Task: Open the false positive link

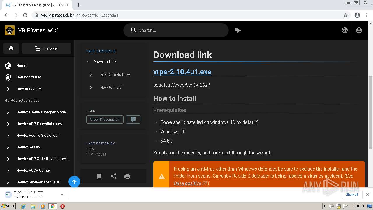Action: pyautogui.click(x=187, y=183)
